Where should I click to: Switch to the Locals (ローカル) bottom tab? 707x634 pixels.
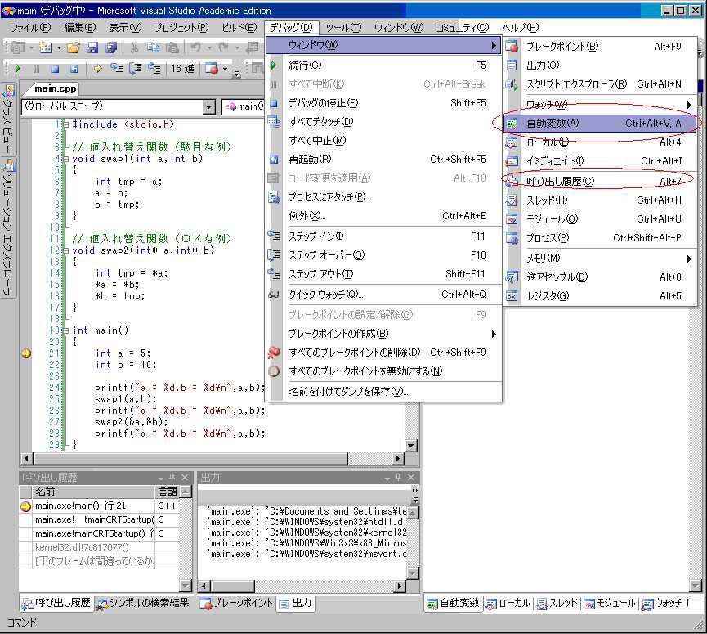(x=508, y=603)
